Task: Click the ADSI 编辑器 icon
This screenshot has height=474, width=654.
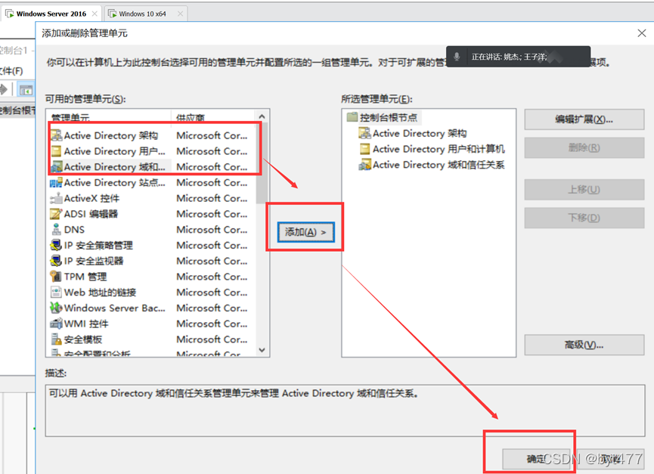Action: [56, 214]
